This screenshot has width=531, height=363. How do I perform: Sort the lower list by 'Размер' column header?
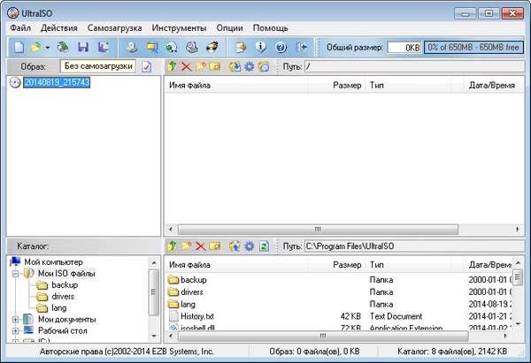(347, 263)
